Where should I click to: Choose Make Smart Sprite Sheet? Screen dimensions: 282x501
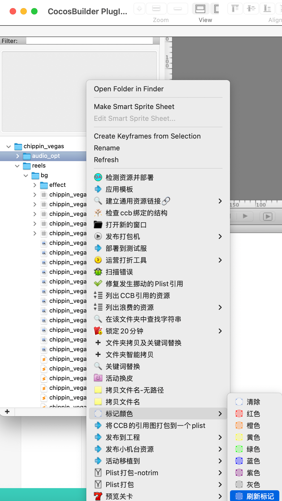(134, 107)
